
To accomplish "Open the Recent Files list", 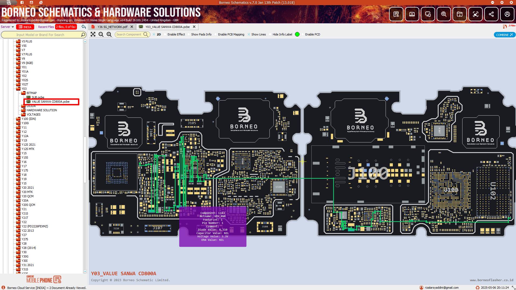I will (46, 27).
